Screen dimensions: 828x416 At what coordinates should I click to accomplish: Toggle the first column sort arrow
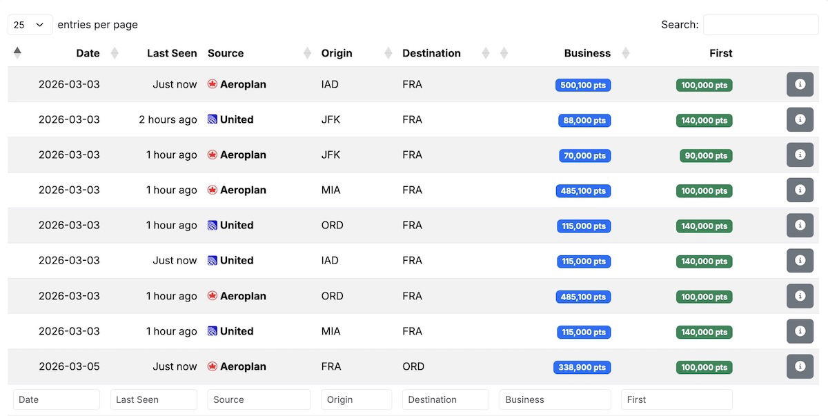coord(17,52)
